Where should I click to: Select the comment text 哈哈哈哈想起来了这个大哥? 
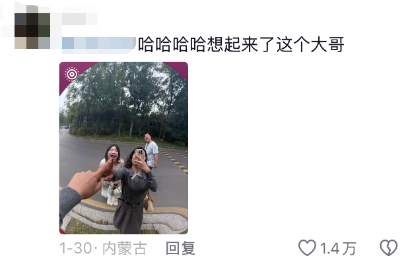[x=241, y=44]
